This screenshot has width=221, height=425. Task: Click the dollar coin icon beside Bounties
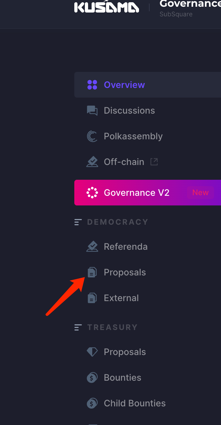tap(92, 377)
